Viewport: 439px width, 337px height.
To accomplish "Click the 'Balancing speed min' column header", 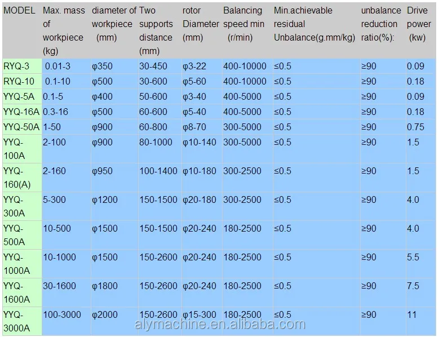I will pos(243,24).
